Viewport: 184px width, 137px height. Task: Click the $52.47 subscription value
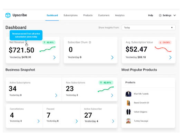136,49
